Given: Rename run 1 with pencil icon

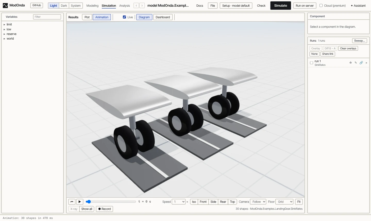Looking at the screenshot, I should [356, 63].
